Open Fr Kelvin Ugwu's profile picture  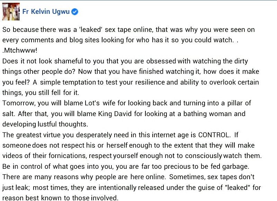[10, 11]
